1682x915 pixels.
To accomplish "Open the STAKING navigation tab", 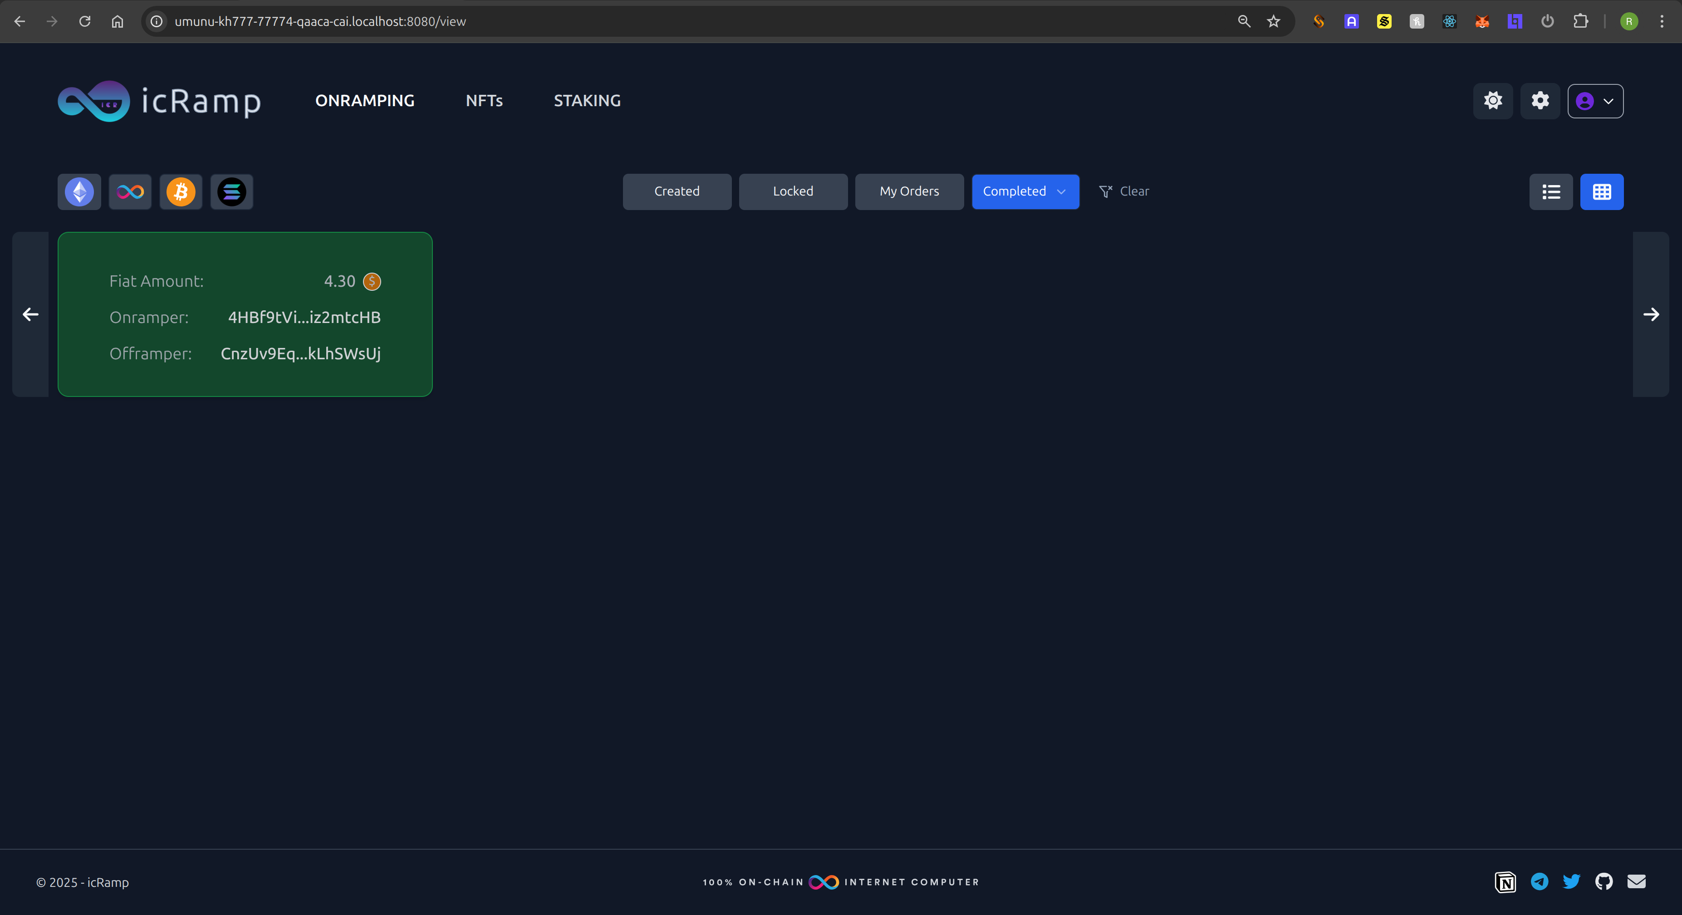I will (587, 101).
